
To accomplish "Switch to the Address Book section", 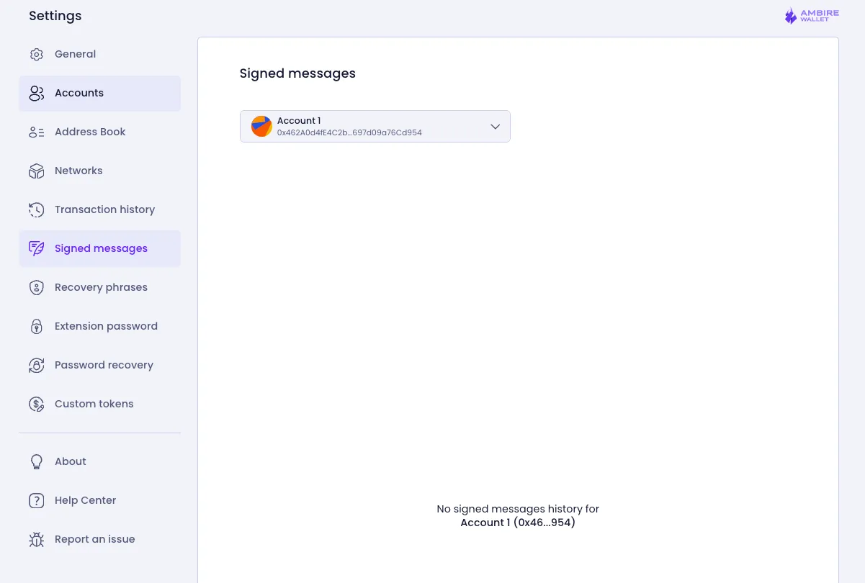I will point(90,132).
